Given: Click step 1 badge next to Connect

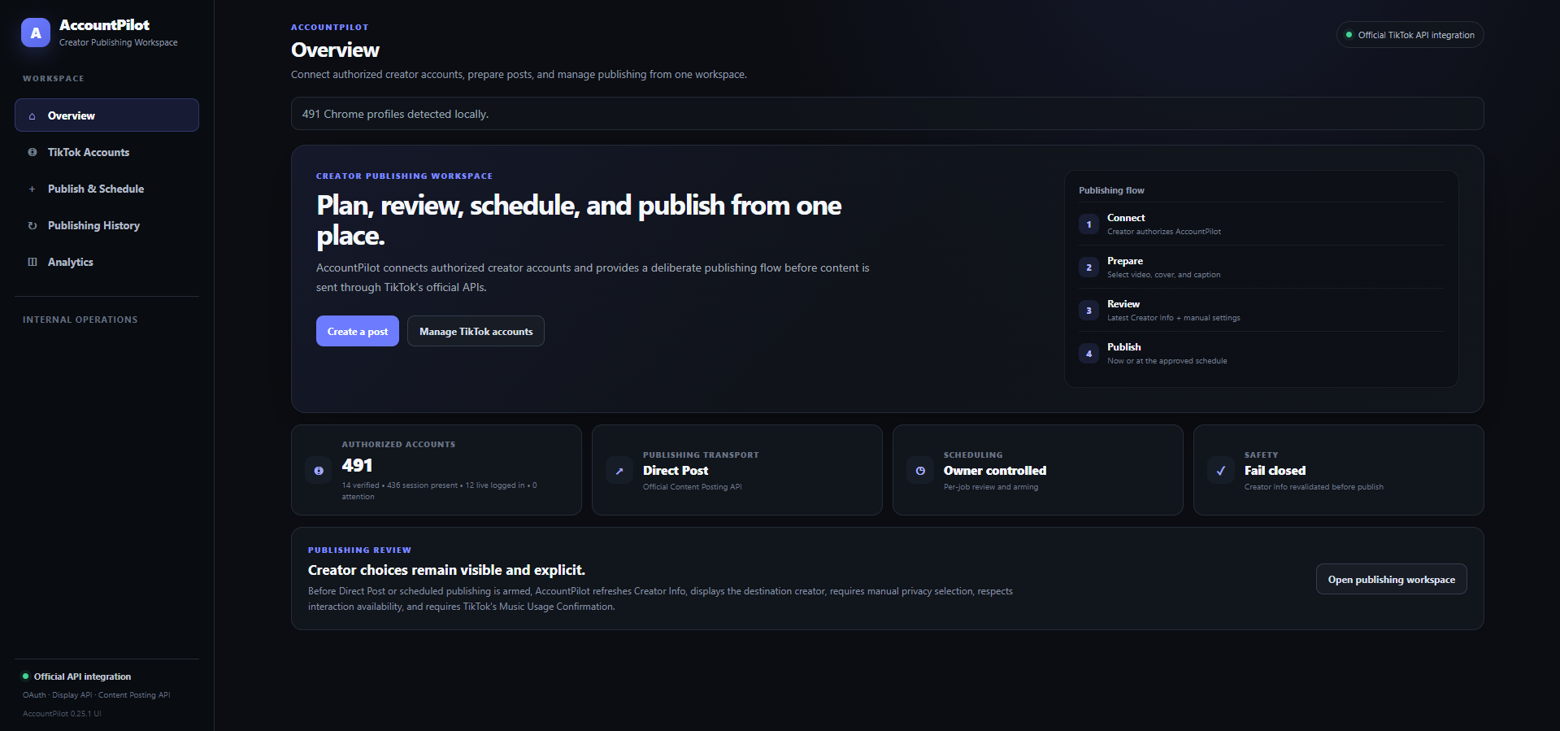Looking at the screenshot, I should coord(1089,224).
